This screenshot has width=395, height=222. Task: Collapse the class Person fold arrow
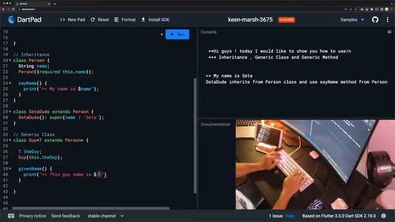pos(10,60)
